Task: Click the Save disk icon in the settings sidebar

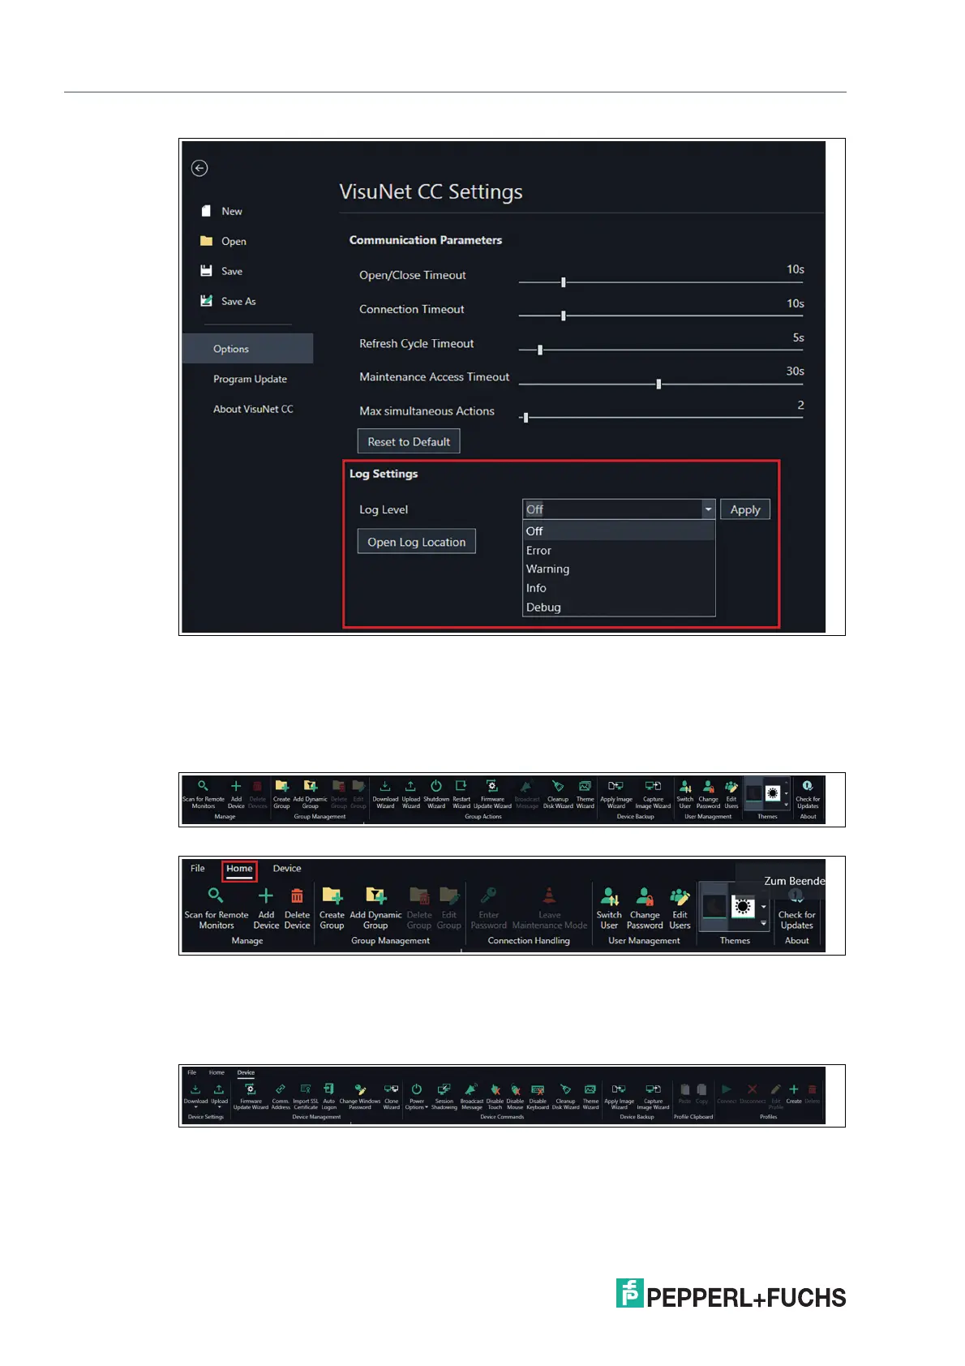Action: coord(206,271)
